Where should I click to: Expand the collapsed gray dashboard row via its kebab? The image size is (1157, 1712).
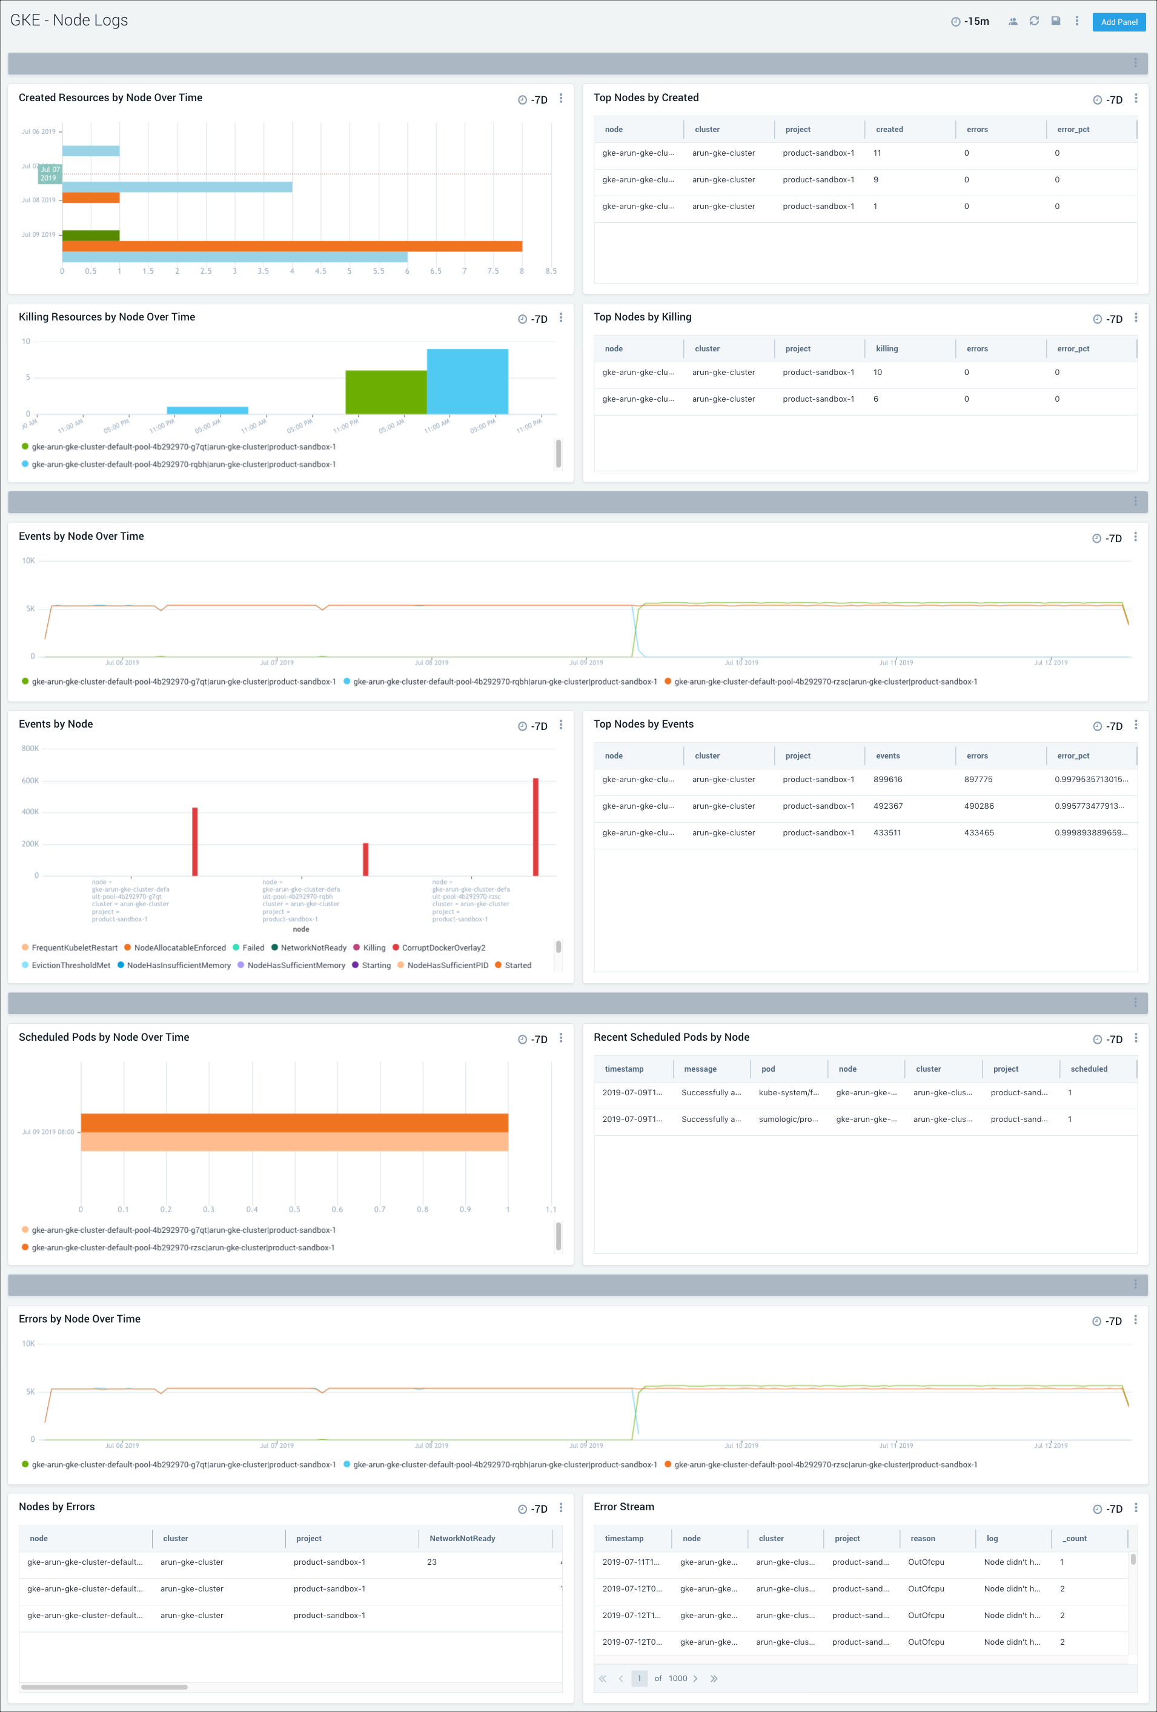coord(1136,64)
